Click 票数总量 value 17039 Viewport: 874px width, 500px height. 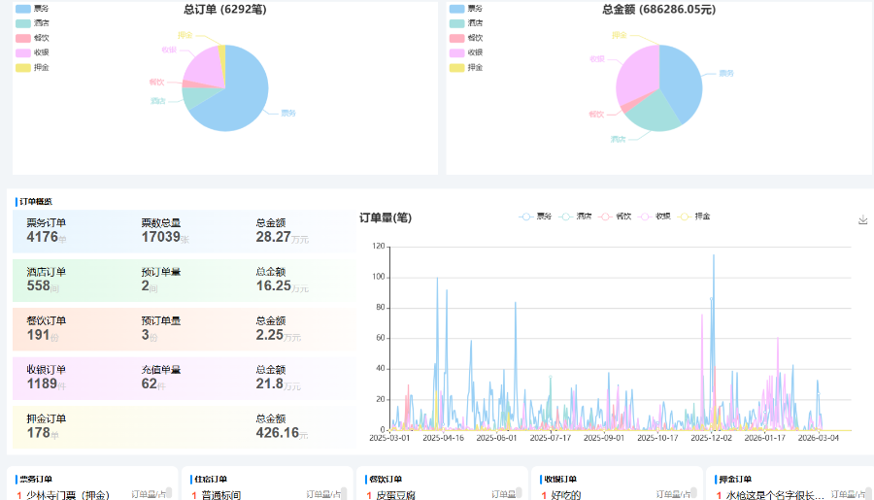[160, 237]
